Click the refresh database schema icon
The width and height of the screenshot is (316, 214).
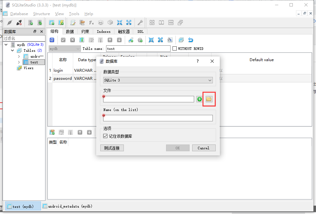coord(40,23)
